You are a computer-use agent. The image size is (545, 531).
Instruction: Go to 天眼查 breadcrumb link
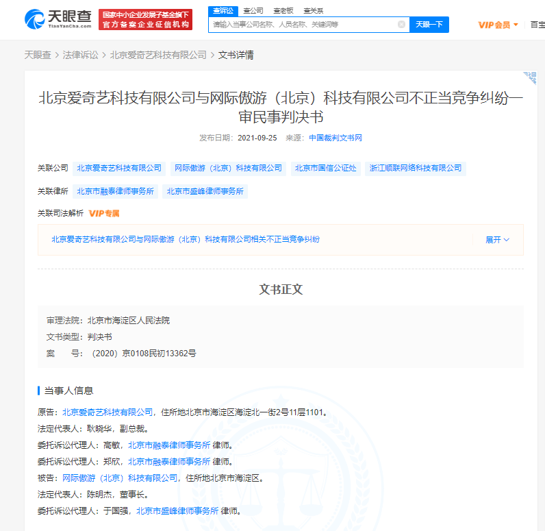click(x=38, y=55)
